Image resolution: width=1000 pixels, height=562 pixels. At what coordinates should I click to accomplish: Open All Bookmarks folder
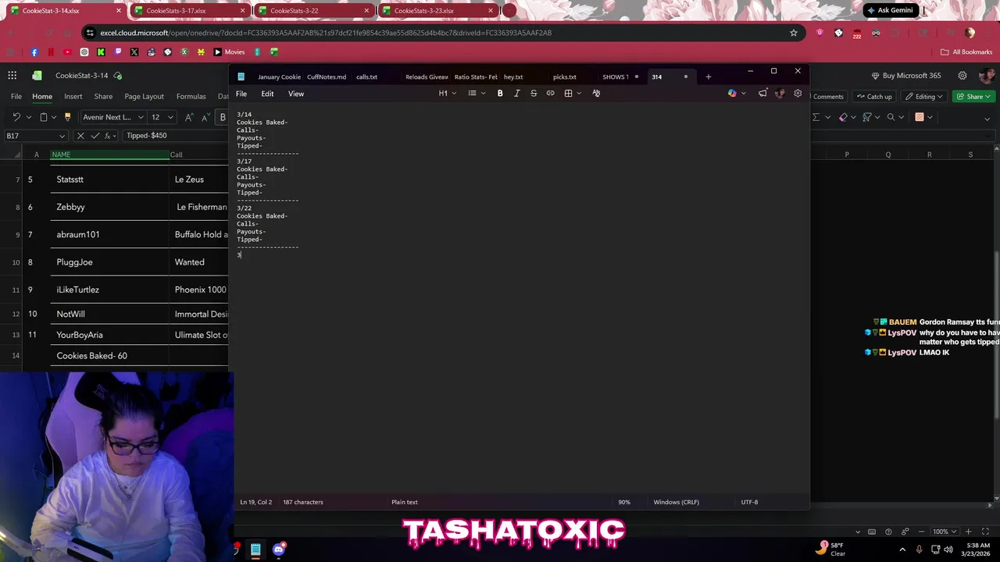pos(966,52)
